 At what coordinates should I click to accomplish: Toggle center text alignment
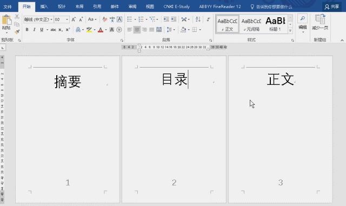tap(137, 30)
